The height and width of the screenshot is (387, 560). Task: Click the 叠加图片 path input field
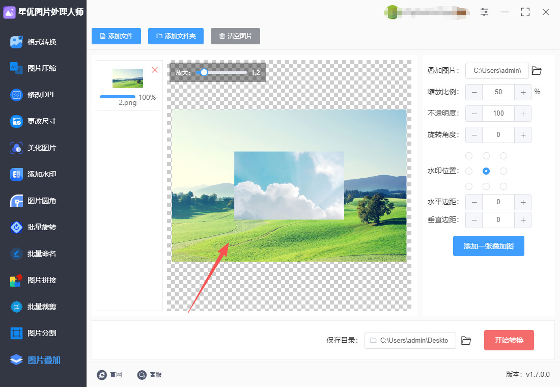(497, 71)
